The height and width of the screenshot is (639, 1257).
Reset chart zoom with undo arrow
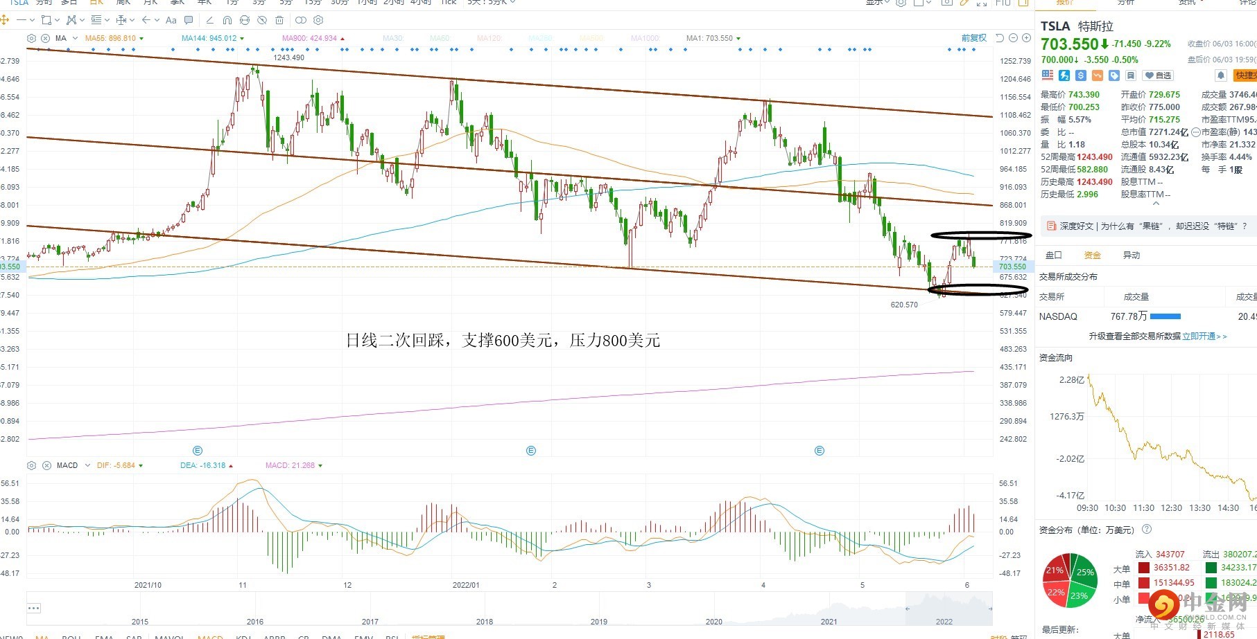click(x=999, y=38)
